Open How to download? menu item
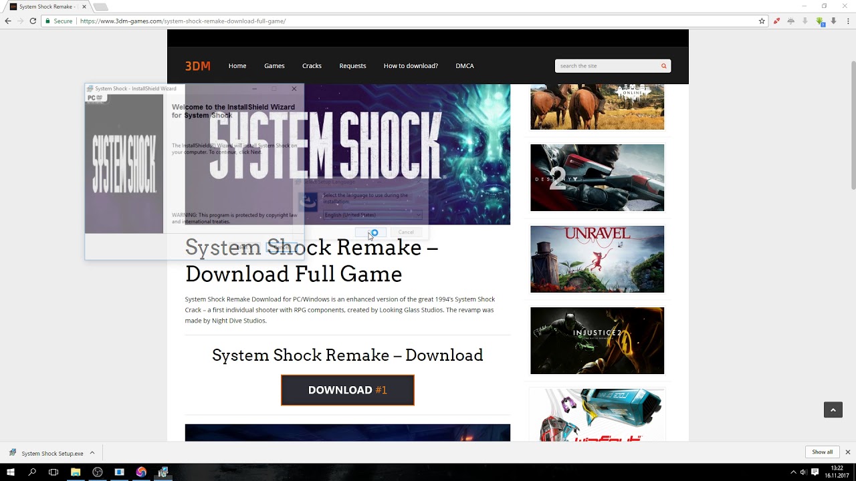The height and width of the screenshot is (481, 856). [411, 65]
